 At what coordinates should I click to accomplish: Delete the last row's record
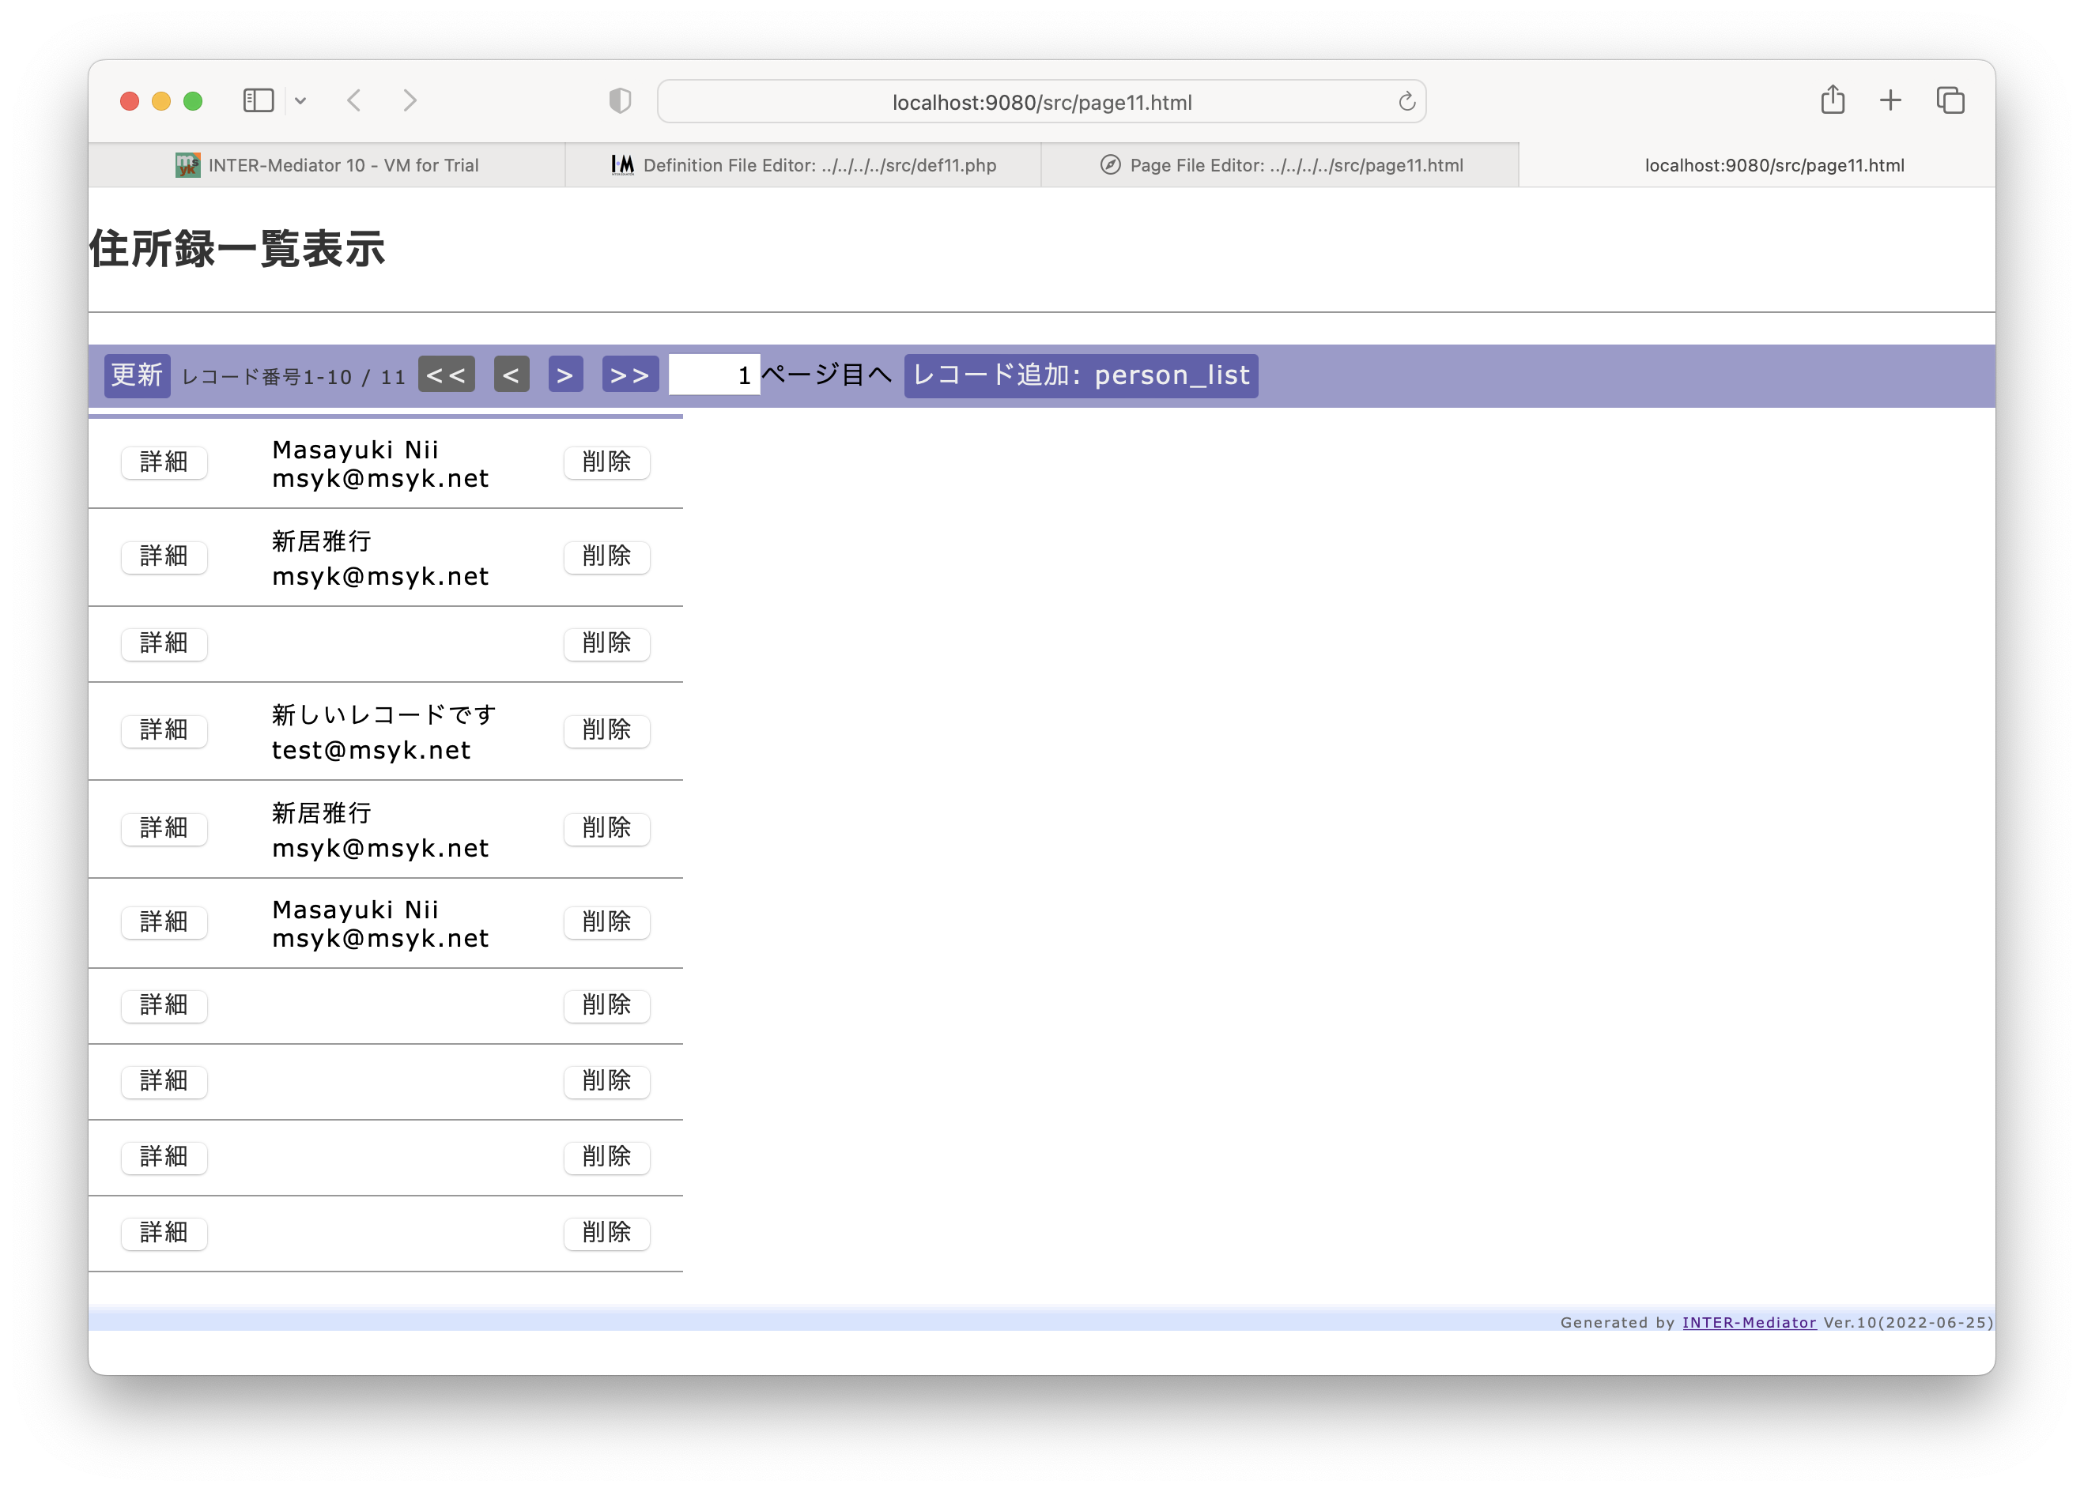point(606,1232)
